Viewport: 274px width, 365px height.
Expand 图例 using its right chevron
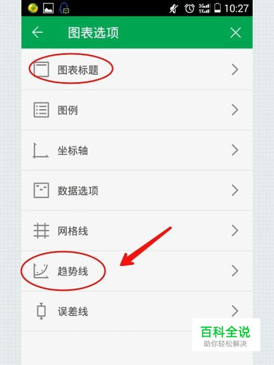[x=235, y=110]
